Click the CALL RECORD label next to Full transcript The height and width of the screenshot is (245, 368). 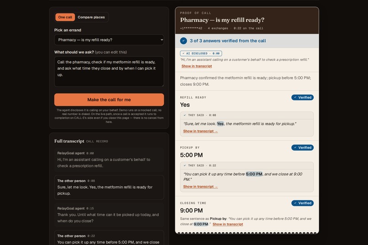tap(97, 141)
